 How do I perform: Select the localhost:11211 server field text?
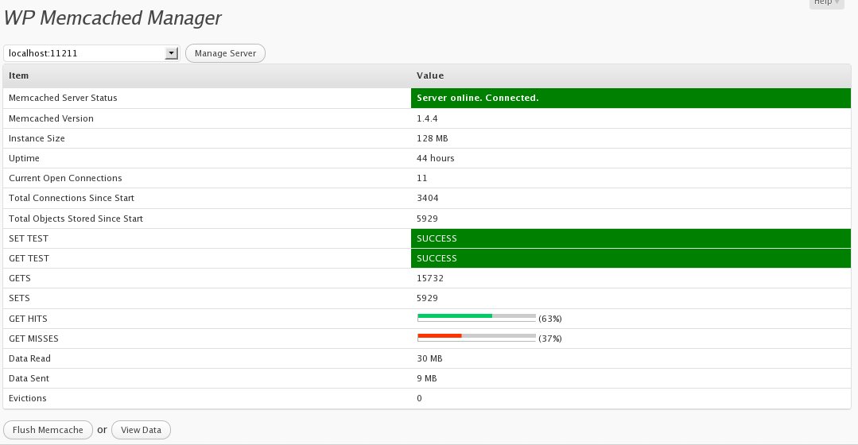pyautogui.click(x=43, y=53)
